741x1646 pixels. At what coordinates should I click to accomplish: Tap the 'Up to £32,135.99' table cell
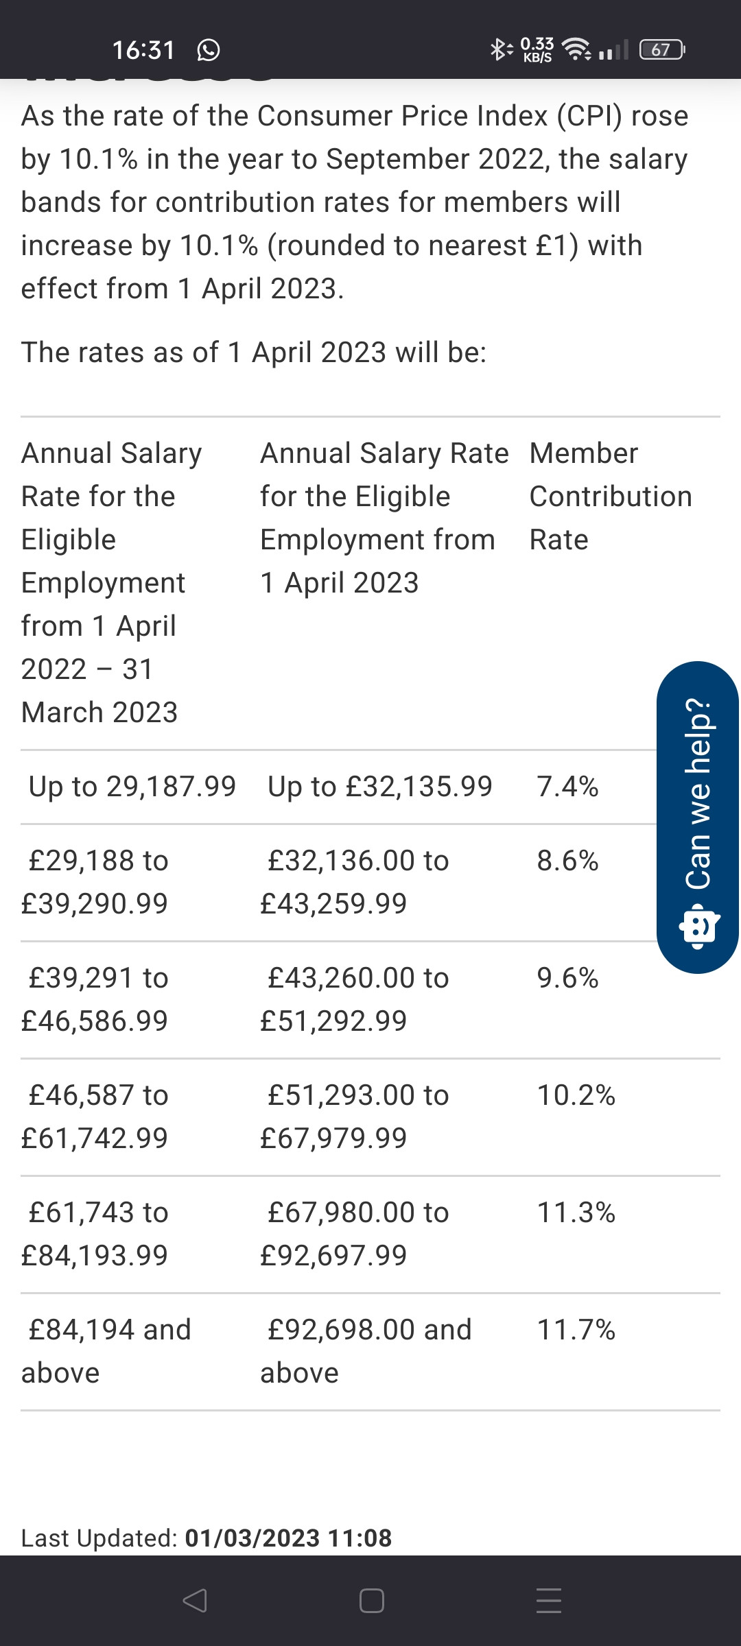pos(380,787)
